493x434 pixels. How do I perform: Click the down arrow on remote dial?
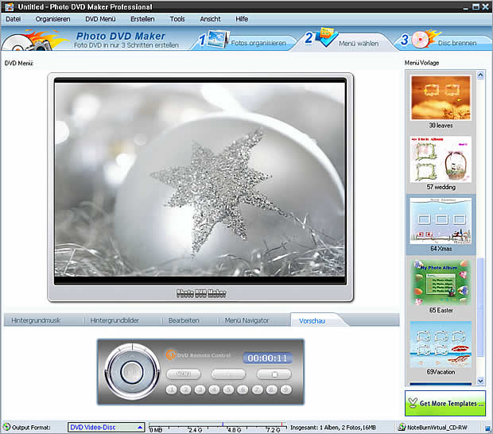coord(132,389)
